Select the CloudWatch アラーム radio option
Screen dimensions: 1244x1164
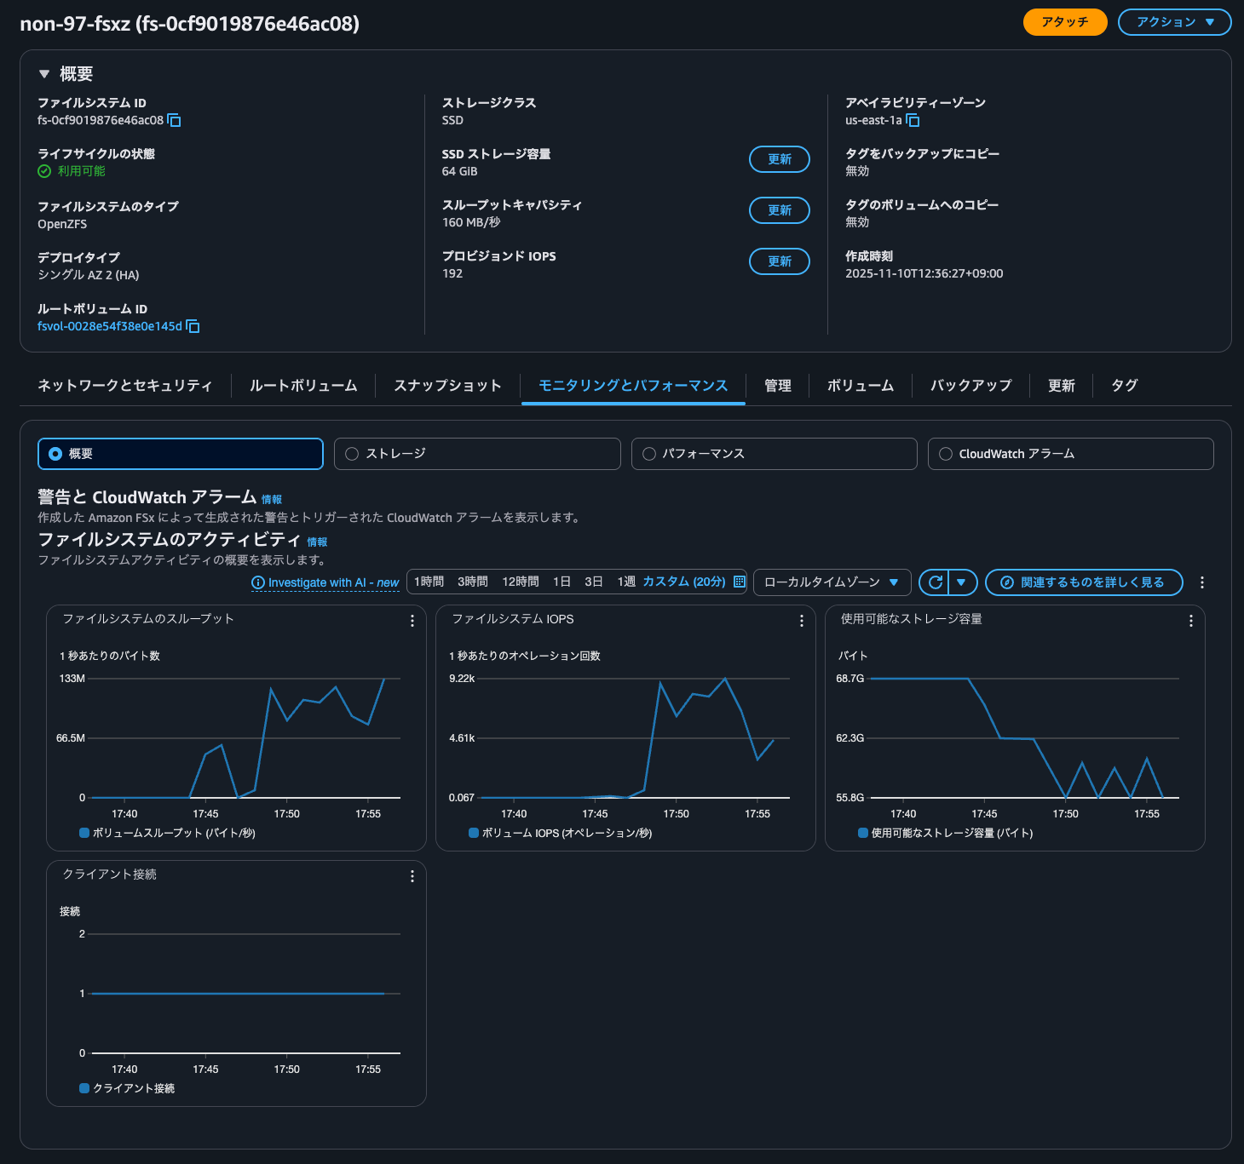[946, 454]
